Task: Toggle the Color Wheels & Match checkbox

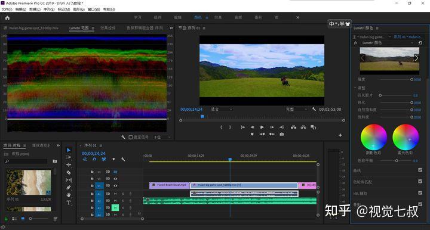Action: pyautogui.click(x=420, y=181)
